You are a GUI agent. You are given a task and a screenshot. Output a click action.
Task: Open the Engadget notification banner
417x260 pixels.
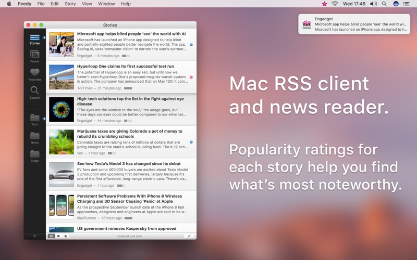click(x=354, y=24)
